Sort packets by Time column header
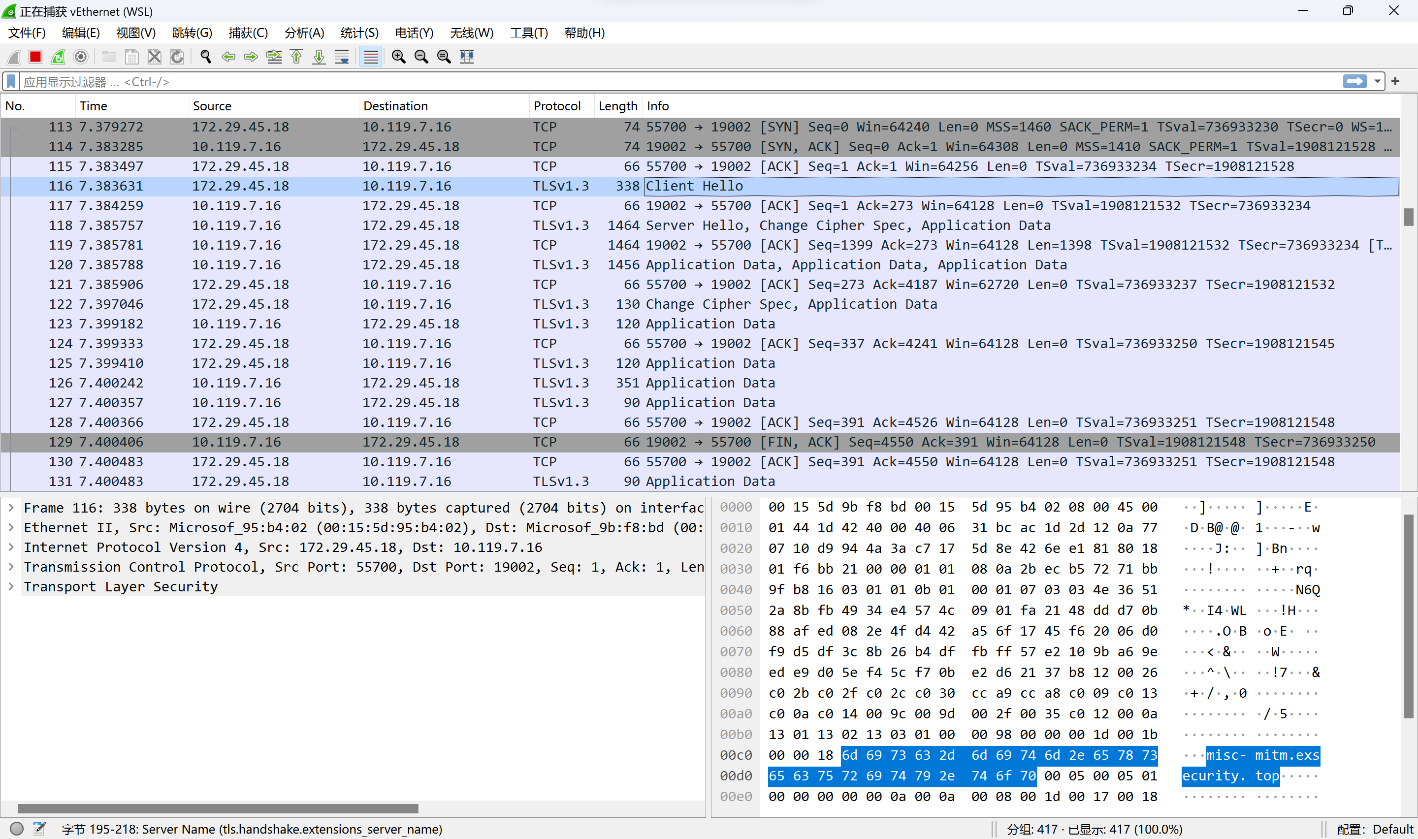Screen dimensions: 1418x839 [131, 106]
